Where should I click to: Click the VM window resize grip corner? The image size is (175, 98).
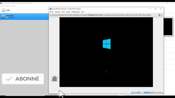[x=163, y=93]
